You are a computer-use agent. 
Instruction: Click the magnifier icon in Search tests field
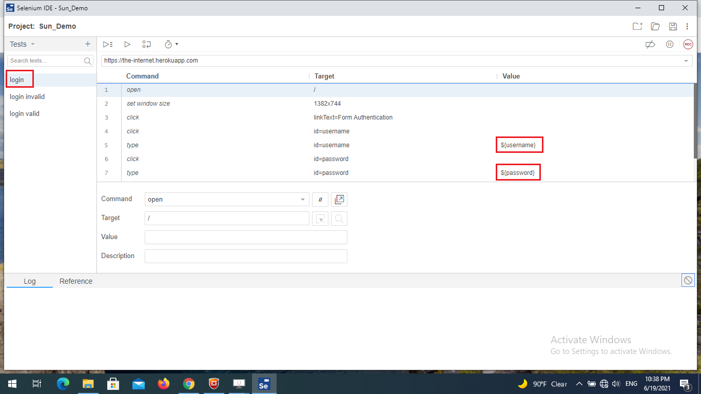click(x=88, y=61)
